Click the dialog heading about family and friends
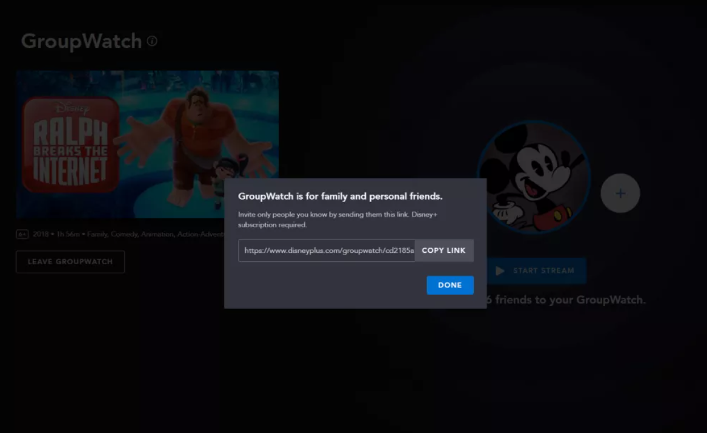The height and width of the screenshot is (433, 707). tap(340, 197)
